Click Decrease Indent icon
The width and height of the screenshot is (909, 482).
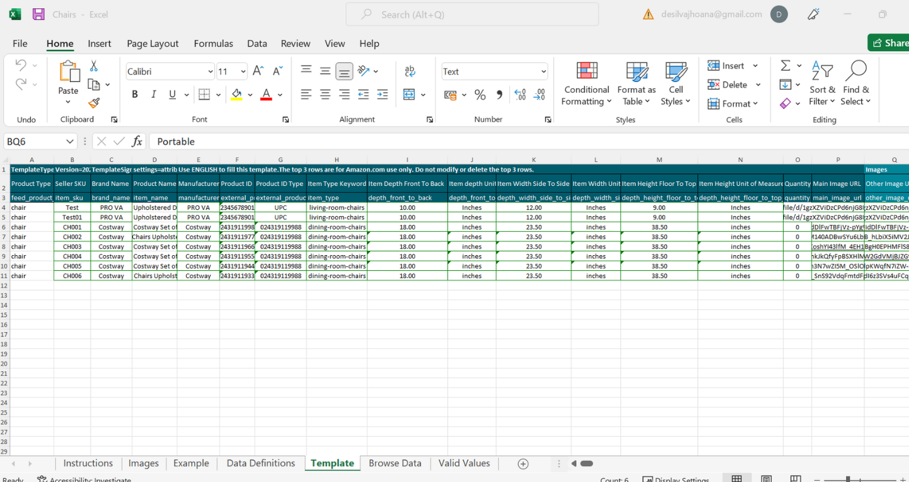pyautogui.click(x=363, y=95)
